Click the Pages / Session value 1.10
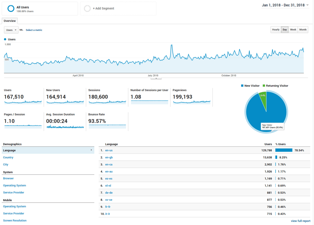314x225 pixels. (x=9, y=121)
